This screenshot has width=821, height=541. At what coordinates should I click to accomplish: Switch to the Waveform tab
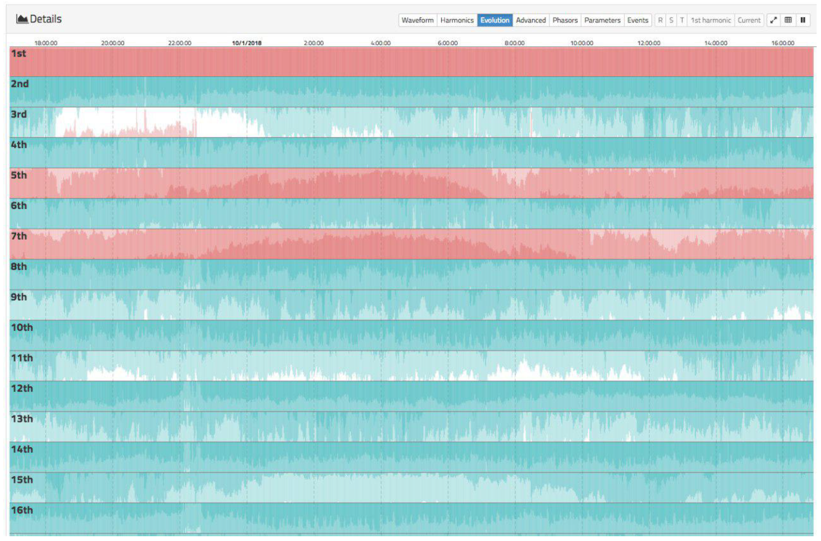tap(417, 20)
